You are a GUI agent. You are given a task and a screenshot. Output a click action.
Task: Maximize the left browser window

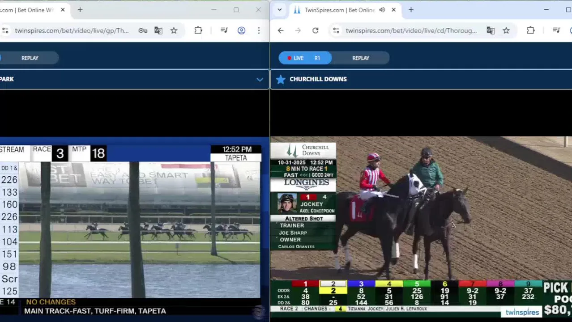(236, 10)
